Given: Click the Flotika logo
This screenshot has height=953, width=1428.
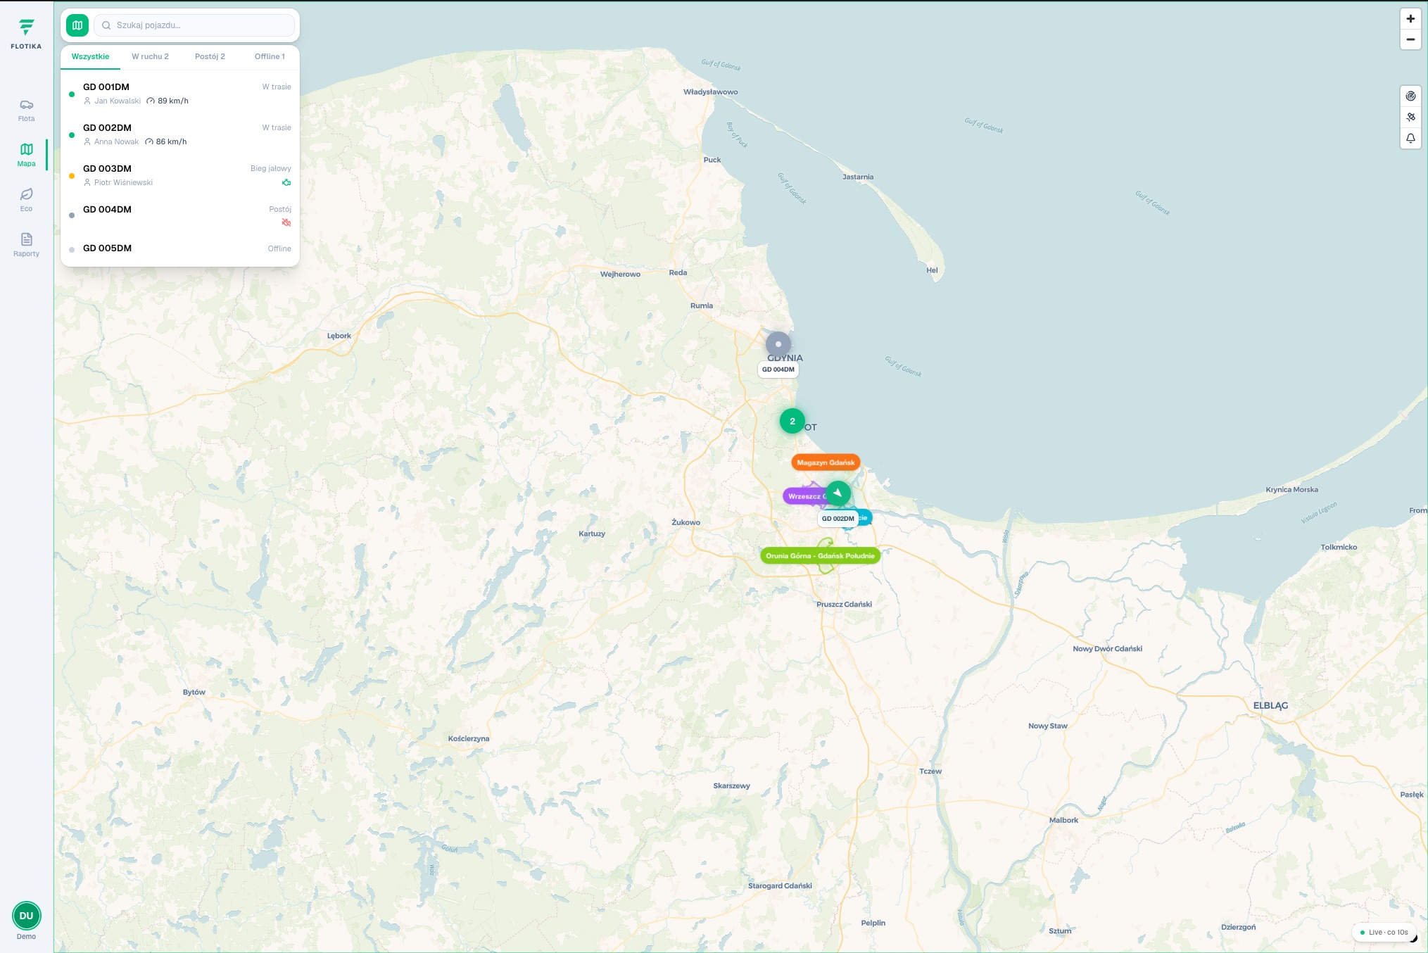Looking at the screenshot, I should (26, 33).
